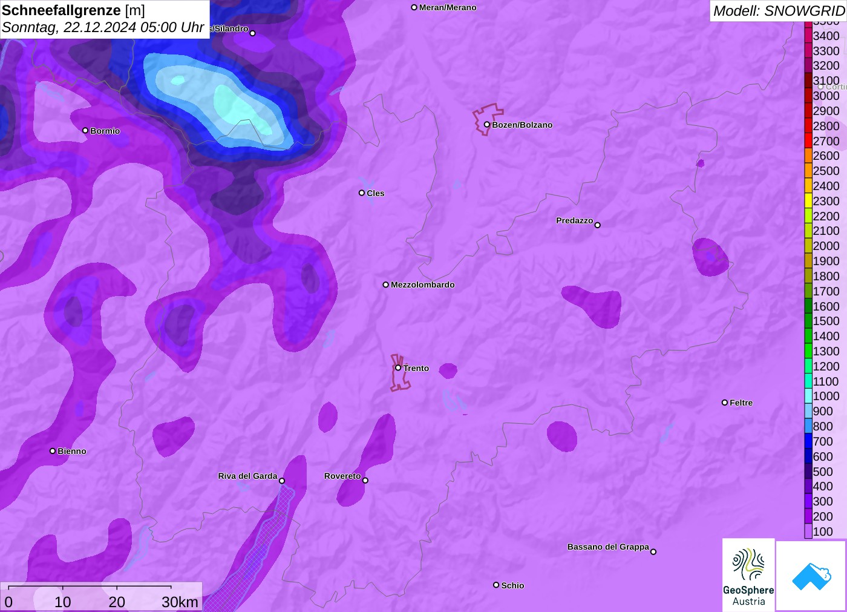
Task: Click the '20' scale bar label
Action: pyautogui.click(x=117, y=602)
